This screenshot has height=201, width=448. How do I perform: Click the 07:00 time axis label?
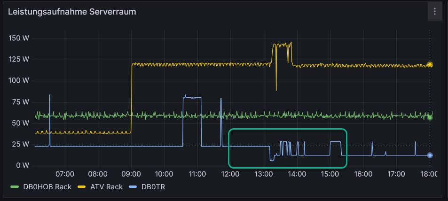[x=65, y=174]
